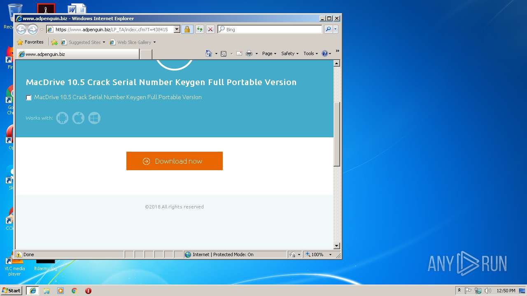Image resolution: width=527 pixels, height=296 pixels.
Task: Click the scrollbar up arrow
Action: point(337,63)
